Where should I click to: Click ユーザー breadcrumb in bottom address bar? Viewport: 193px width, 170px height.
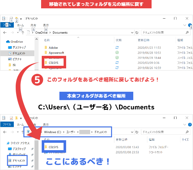[71, 132]
